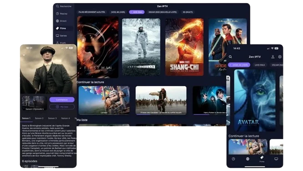Click the 14:43 clock on right phone
The width and height of the screenshot is (303, 171).
click(x=237, y=48)
